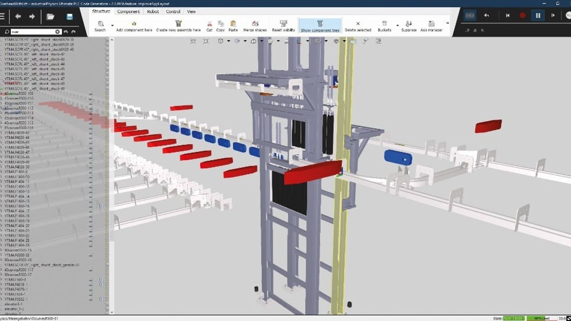Select 45curvesR500-110 in the tree
Screen dimensions: 571x321
[19, 98]
